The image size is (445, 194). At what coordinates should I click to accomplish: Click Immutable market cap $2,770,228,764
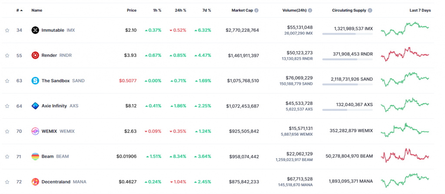pos(242,30)
